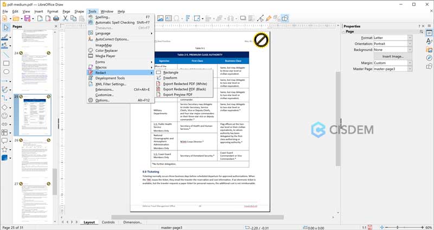Open the Gallery sidebar deck icon
Image resolution: width=434 pixels, height=230 pixels.
429,50
